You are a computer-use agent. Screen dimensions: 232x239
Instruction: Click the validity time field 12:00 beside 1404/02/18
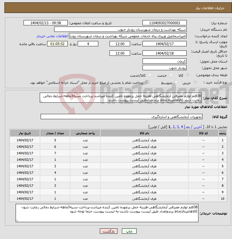[x=120, y=53]
